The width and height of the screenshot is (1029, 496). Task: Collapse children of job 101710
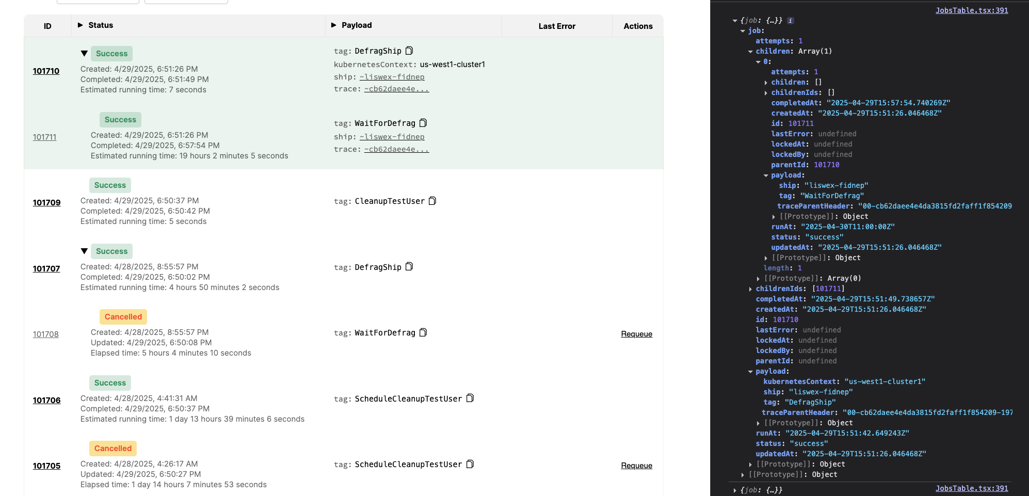[84, 53]
